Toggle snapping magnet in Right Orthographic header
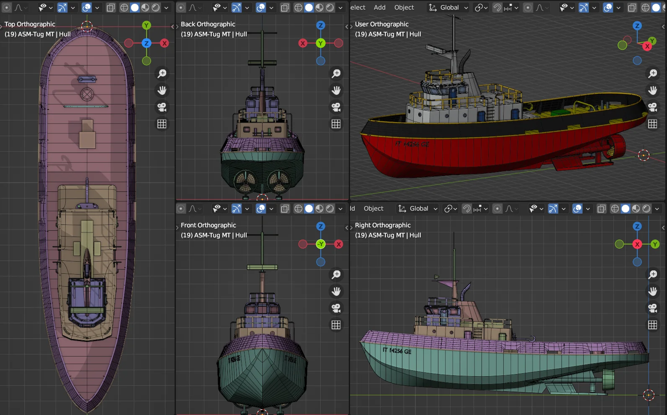This screenshot has width=667, height=415. (x=466, y=209)
